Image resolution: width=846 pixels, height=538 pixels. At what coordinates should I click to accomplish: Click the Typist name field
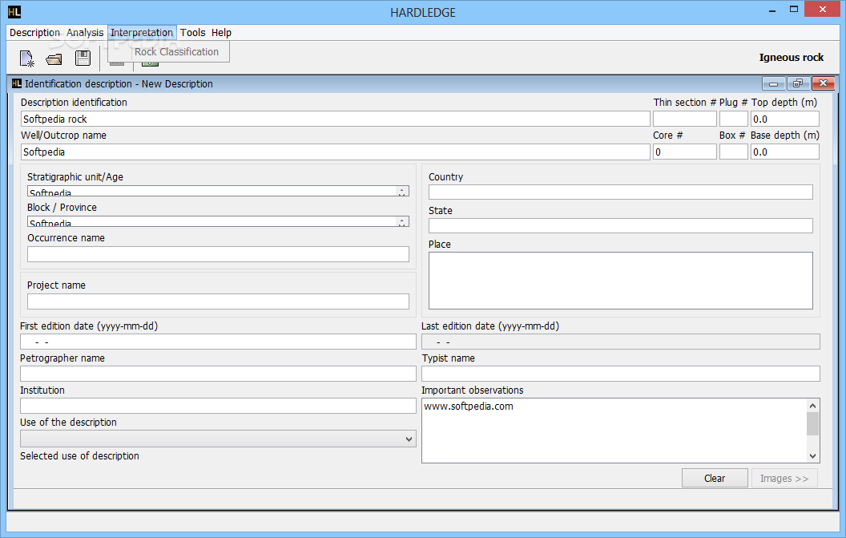click(620, 374)
